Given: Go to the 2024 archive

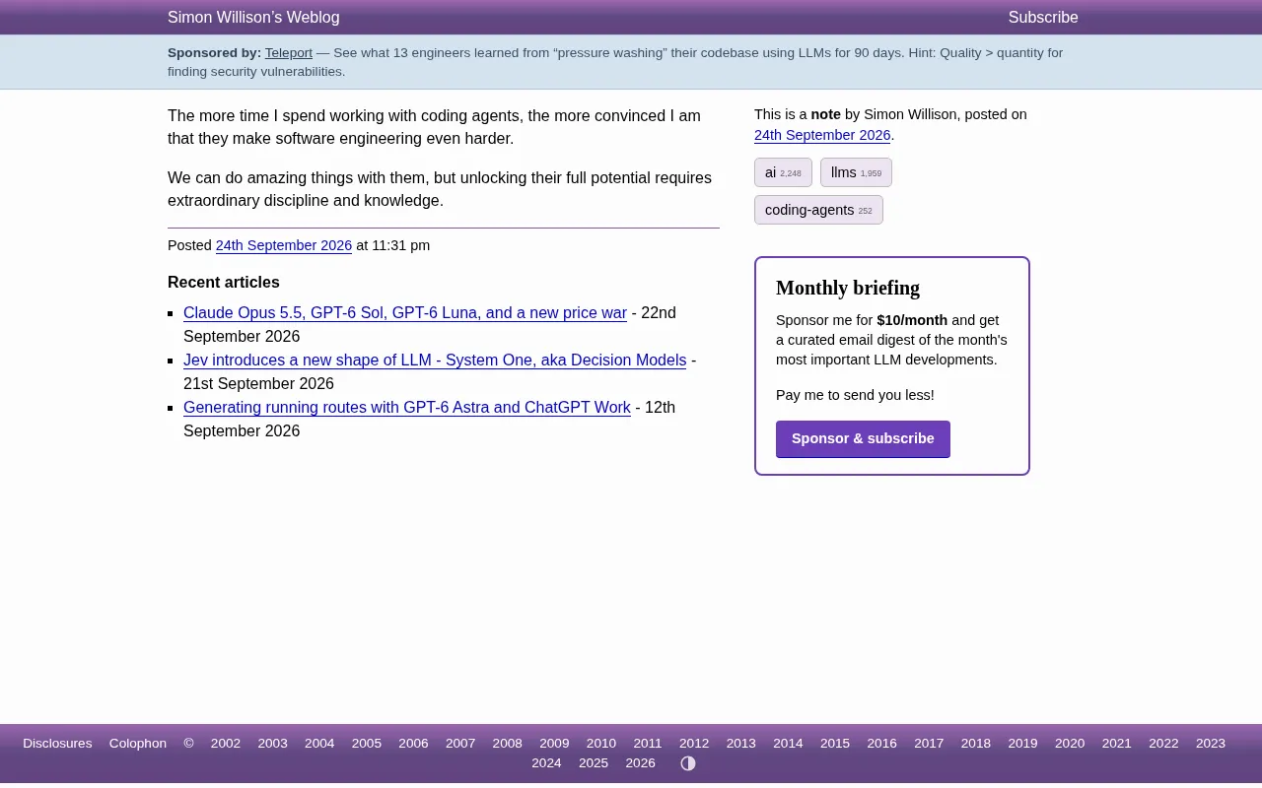Looking at the screenshot, I should point(546,763).
